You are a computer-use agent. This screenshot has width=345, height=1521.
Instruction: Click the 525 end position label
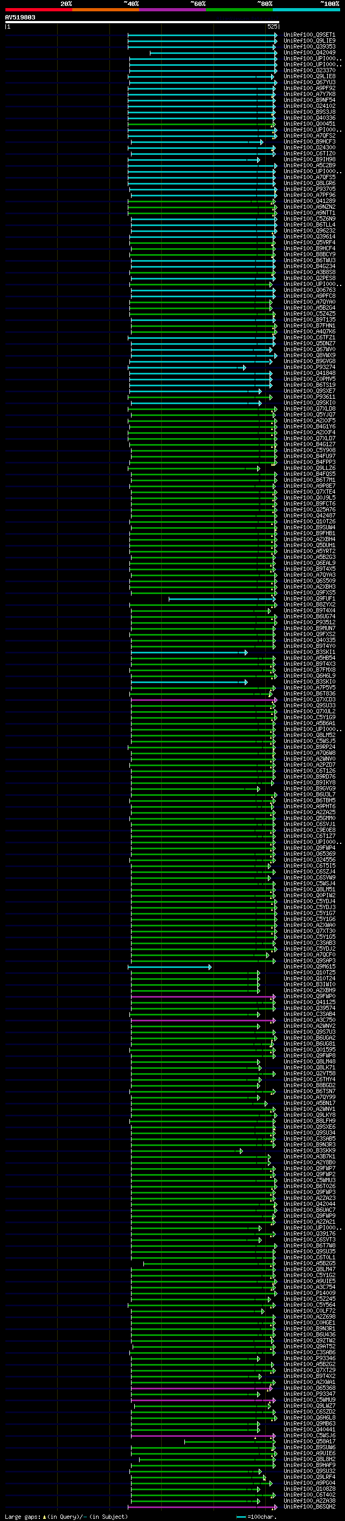point(272,26)
